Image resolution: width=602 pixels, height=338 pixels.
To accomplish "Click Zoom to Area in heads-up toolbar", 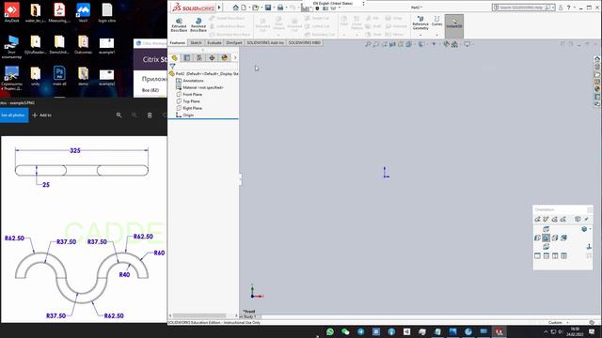I will click(376, 44).
